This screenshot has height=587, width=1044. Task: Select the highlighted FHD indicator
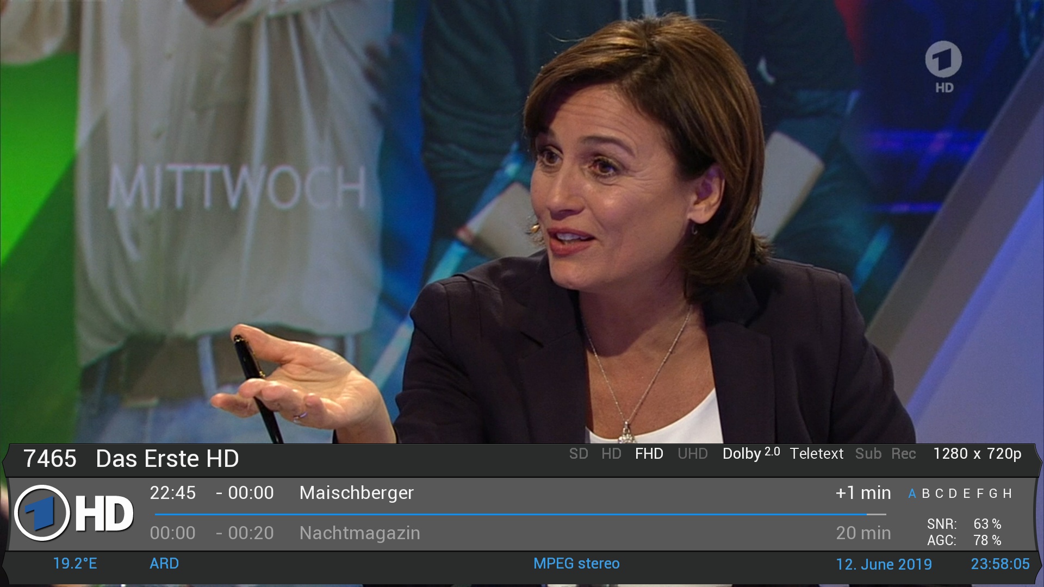(x=649, y=454)
